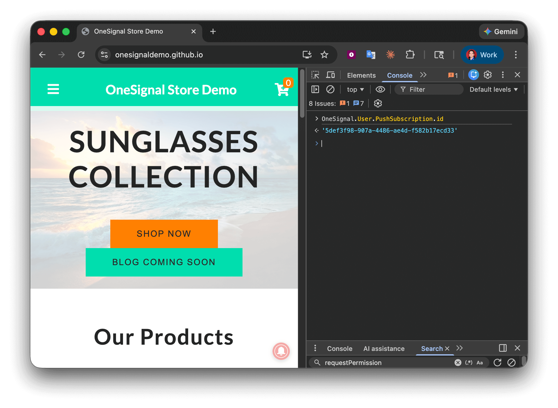
Task: Open the more DevTools options menu
Action: 502,75
